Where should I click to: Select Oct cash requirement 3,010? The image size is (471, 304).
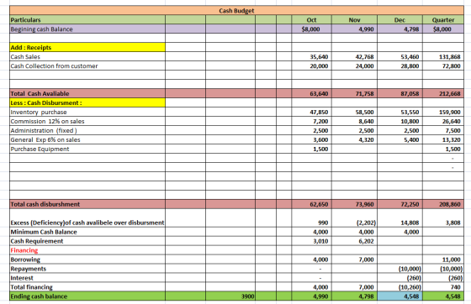pos(311,241)
